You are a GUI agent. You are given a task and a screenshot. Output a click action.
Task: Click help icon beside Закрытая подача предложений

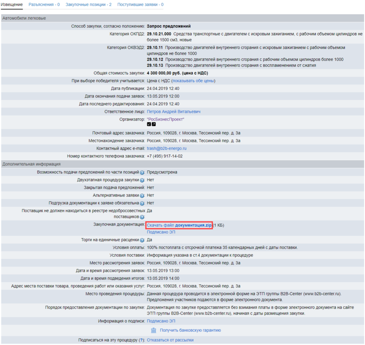[142, 188]
